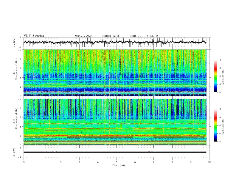Click the "8" kHz tick of ch.2 spectrogram
This screenshot has height=182, width=236.
coord(21,108)
